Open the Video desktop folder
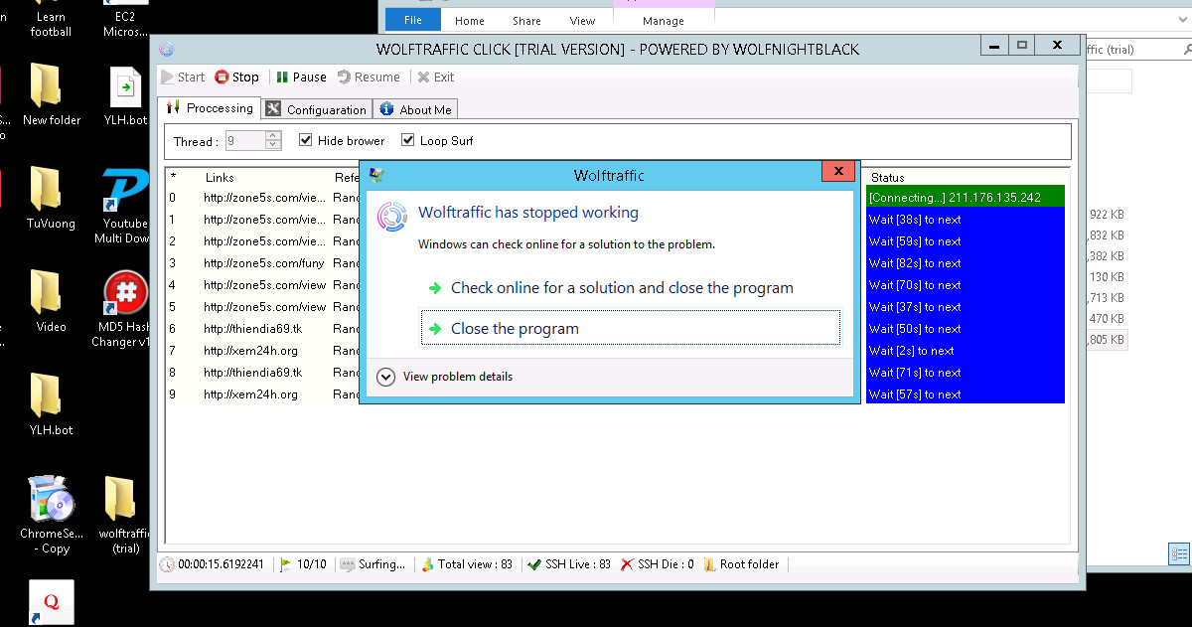This screenshot has width=1192, height=627. tap(51, 301)
